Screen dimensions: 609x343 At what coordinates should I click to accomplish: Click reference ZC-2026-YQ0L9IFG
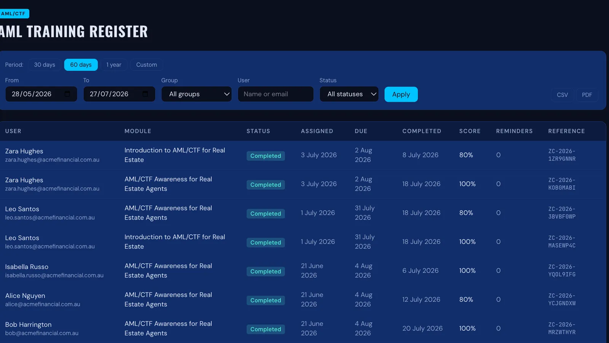pos(562,271)
